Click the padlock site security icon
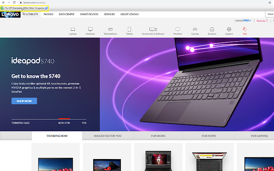This screenshot has height=171, width=274. tap(21, 3)
